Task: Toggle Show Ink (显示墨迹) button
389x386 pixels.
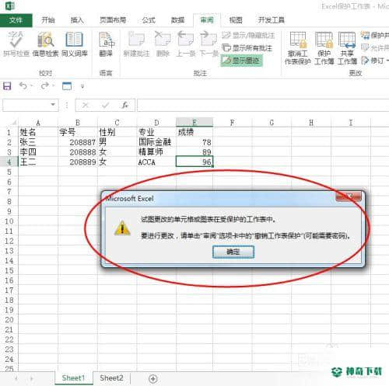Action: point(242,61)
